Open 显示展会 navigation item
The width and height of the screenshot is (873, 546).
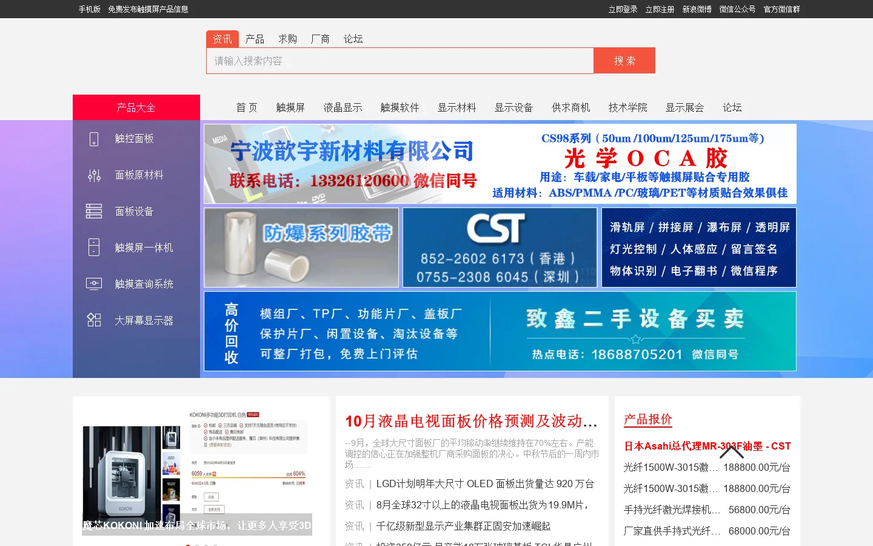(685, 107)
